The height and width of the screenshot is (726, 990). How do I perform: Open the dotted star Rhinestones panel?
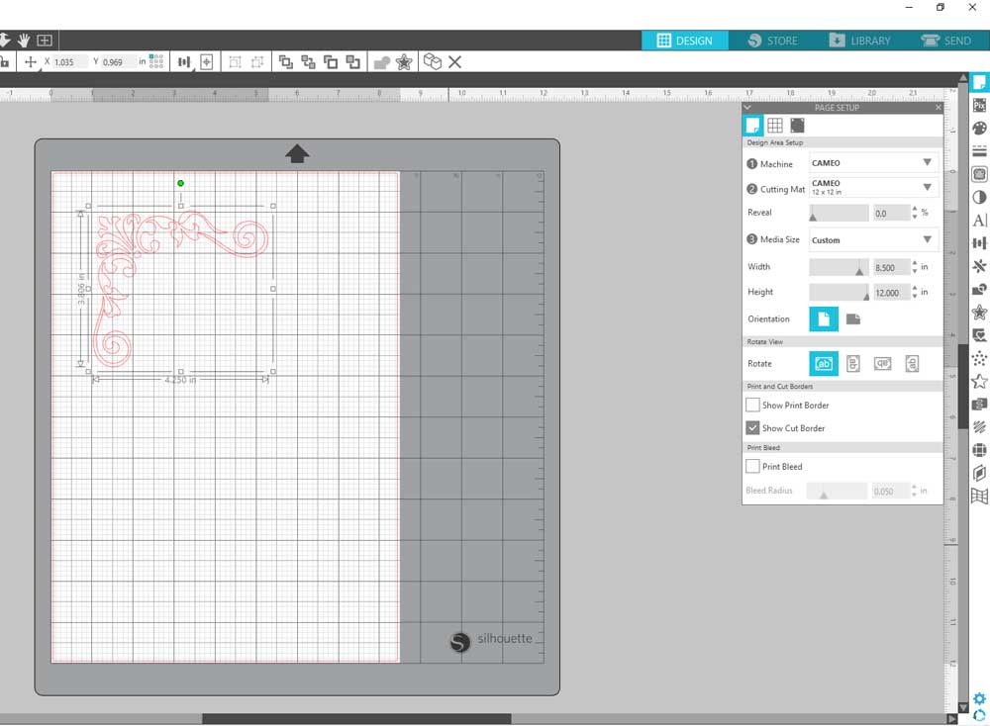[979, 358]
